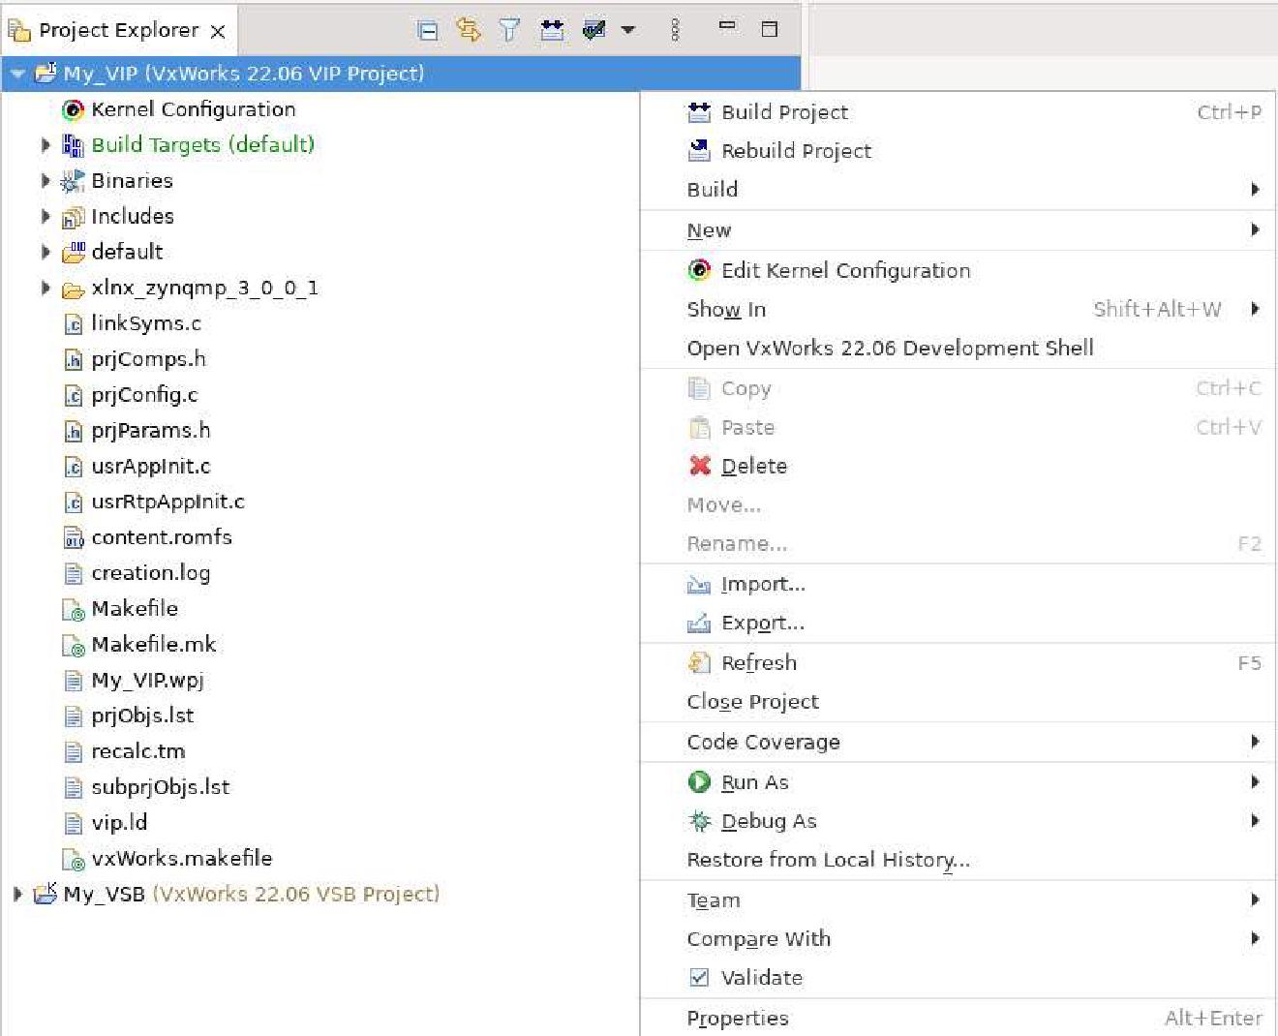Click the Build toolbar icon
The height and width of the screenshot is (1036, 1278).
point(552,30)
